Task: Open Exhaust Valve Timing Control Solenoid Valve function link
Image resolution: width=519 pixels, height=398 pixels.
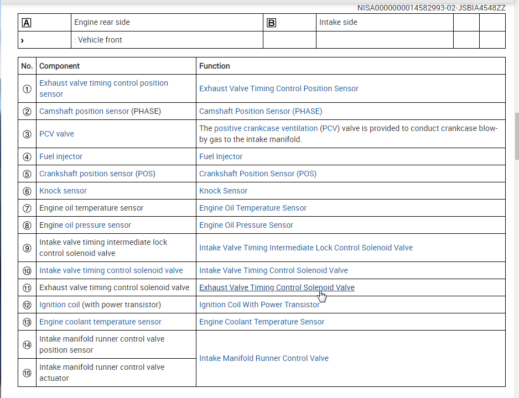Action: click(x=277, y=287)
